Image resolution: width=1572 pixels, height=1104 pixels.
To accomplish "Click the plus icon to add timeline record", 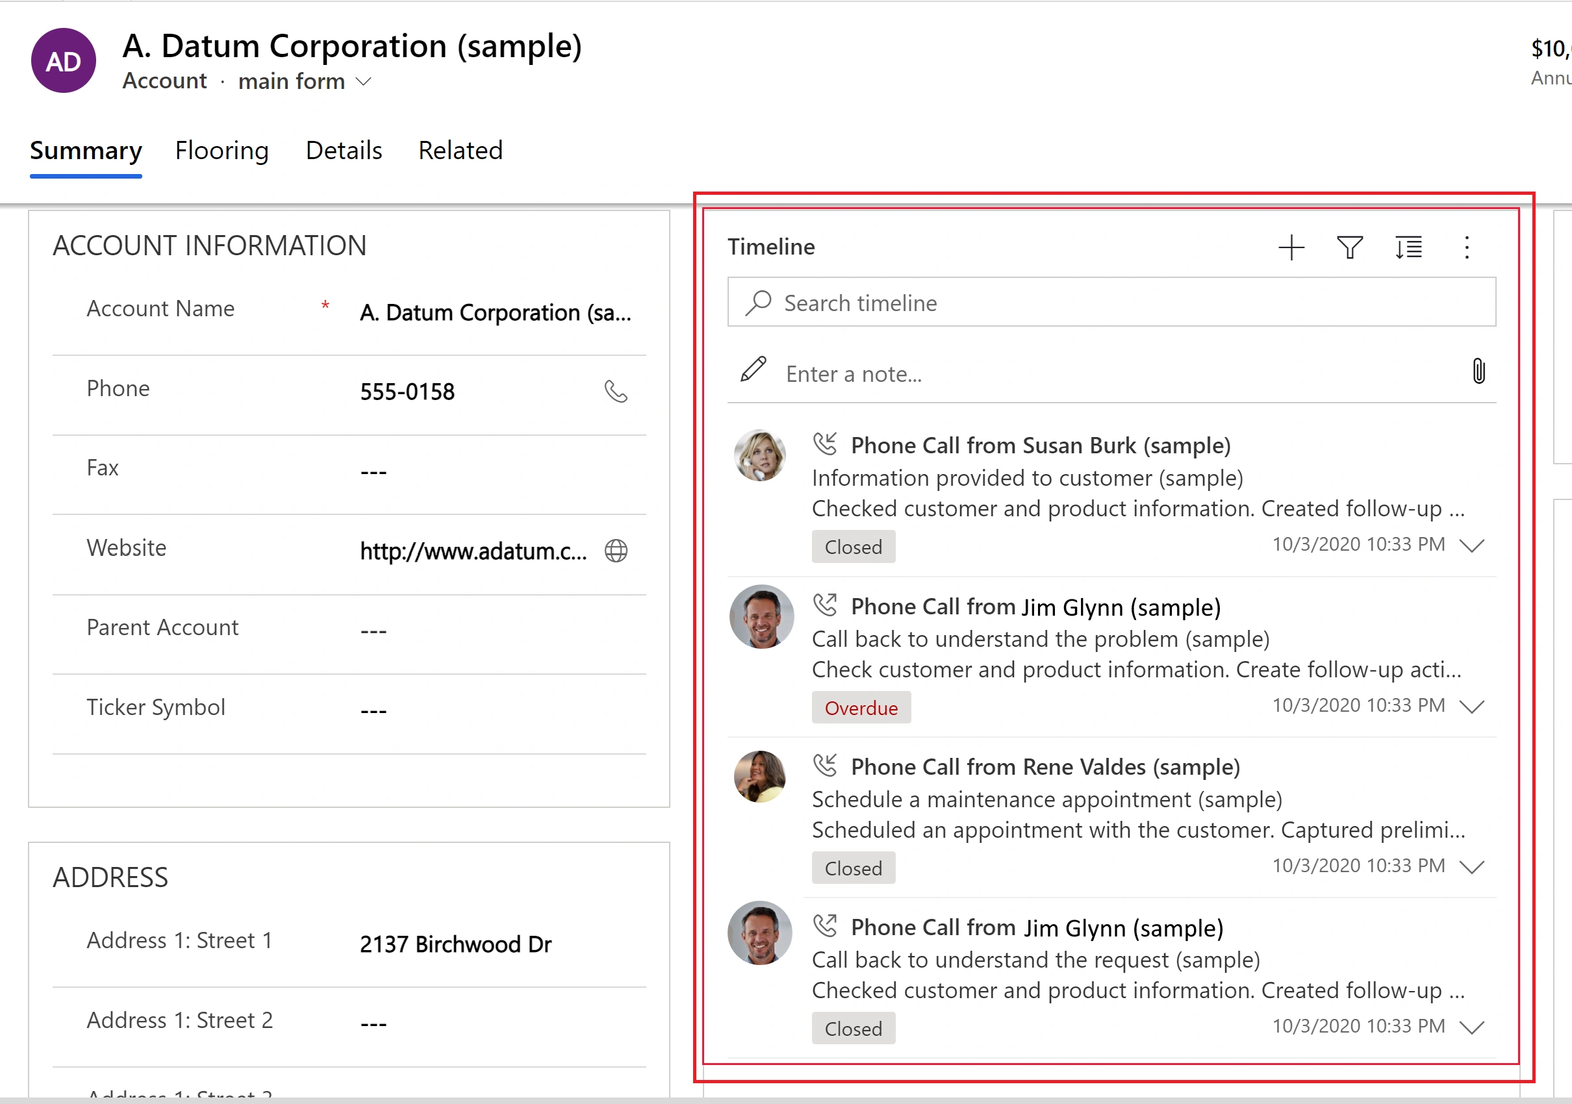I will coord(1291,247).
